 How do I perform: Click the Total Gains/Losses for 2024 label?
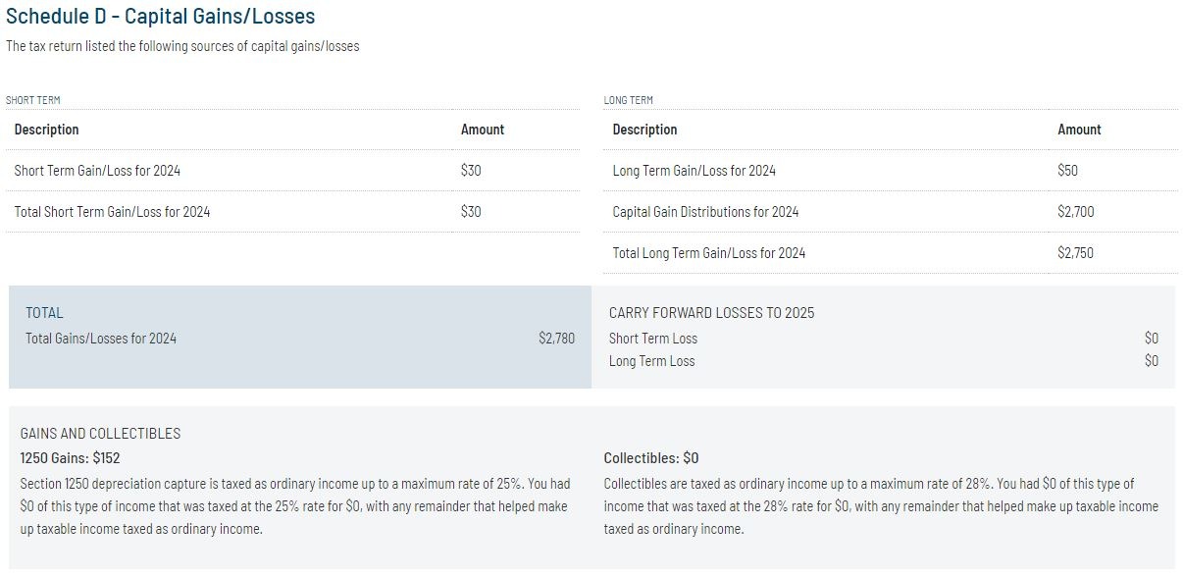pos(101,339)
